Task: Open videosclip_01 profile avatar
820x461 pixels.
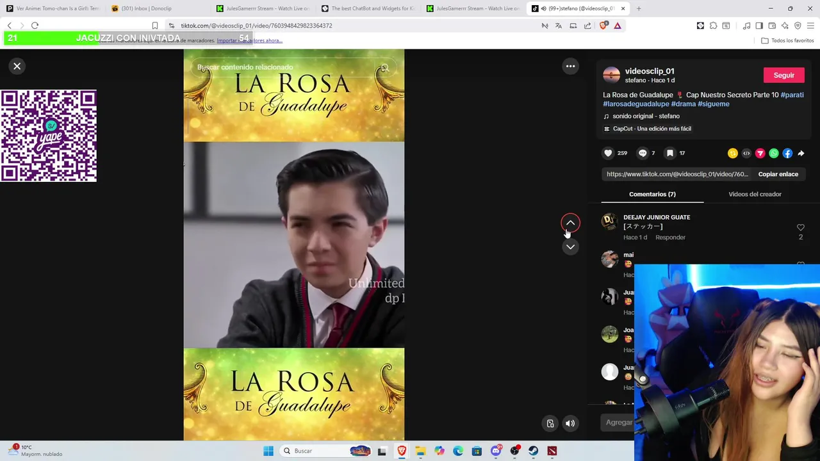Action: tap(612, 75)
